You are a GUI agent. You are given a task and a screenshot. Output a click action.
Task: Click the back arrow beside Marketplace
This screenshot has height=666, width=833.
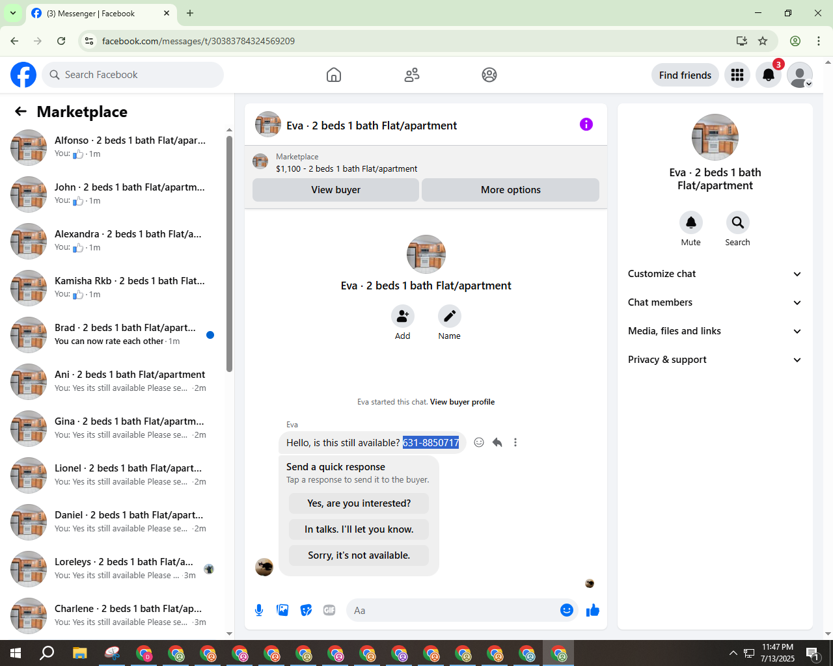[x=21, y=111]
